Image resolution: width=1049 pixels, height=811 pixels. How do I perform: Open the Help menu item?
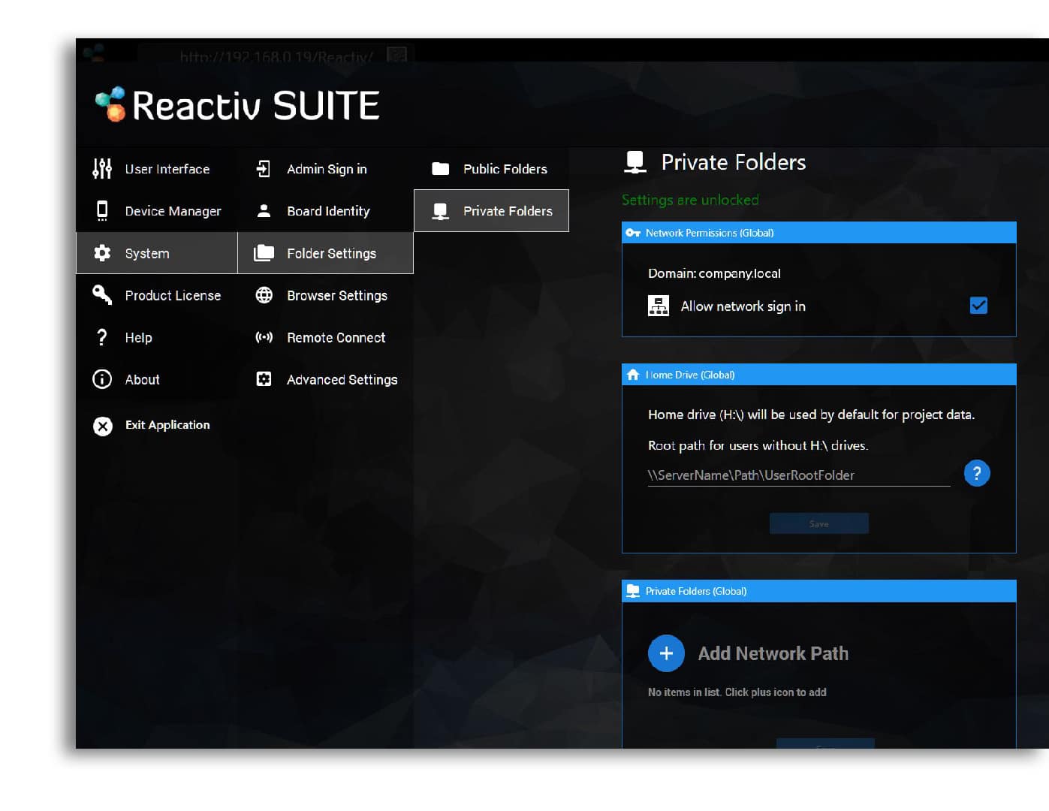tap(157, 337)
